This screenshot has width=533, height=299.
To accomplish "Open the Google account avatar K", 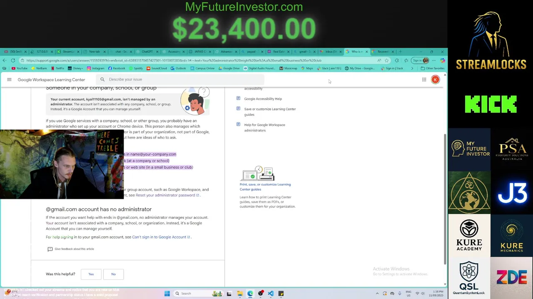I will [x=435, y=79].
